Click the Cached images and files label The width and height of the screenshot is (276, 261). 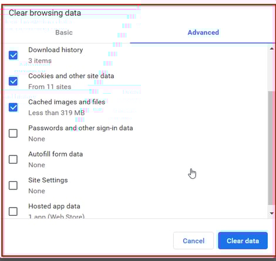pyautogui.click(x=67, y=102)
